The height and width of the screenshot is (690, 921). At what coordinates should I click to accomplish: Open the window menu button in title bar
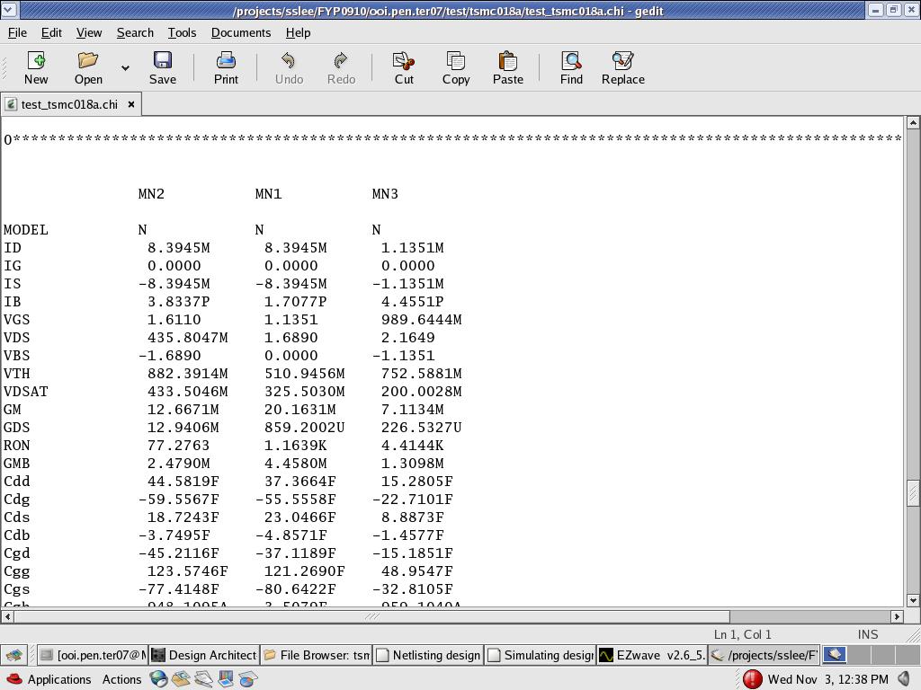click(9, 10)
